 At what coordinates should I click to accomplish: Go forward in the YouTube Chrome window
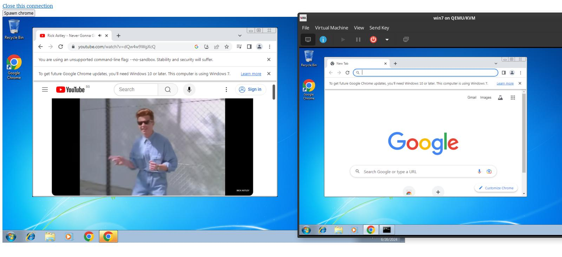tap(51, 47)
